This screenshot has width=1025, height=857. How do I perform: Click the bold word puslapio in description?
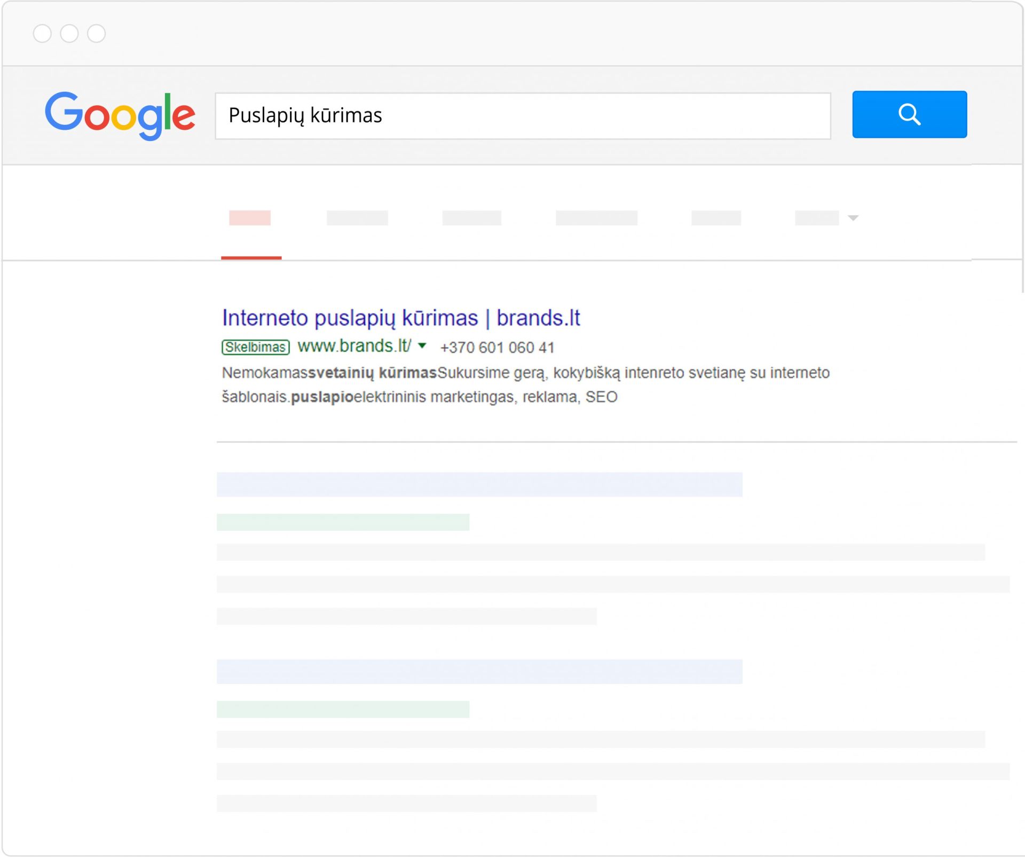(322, 397)
